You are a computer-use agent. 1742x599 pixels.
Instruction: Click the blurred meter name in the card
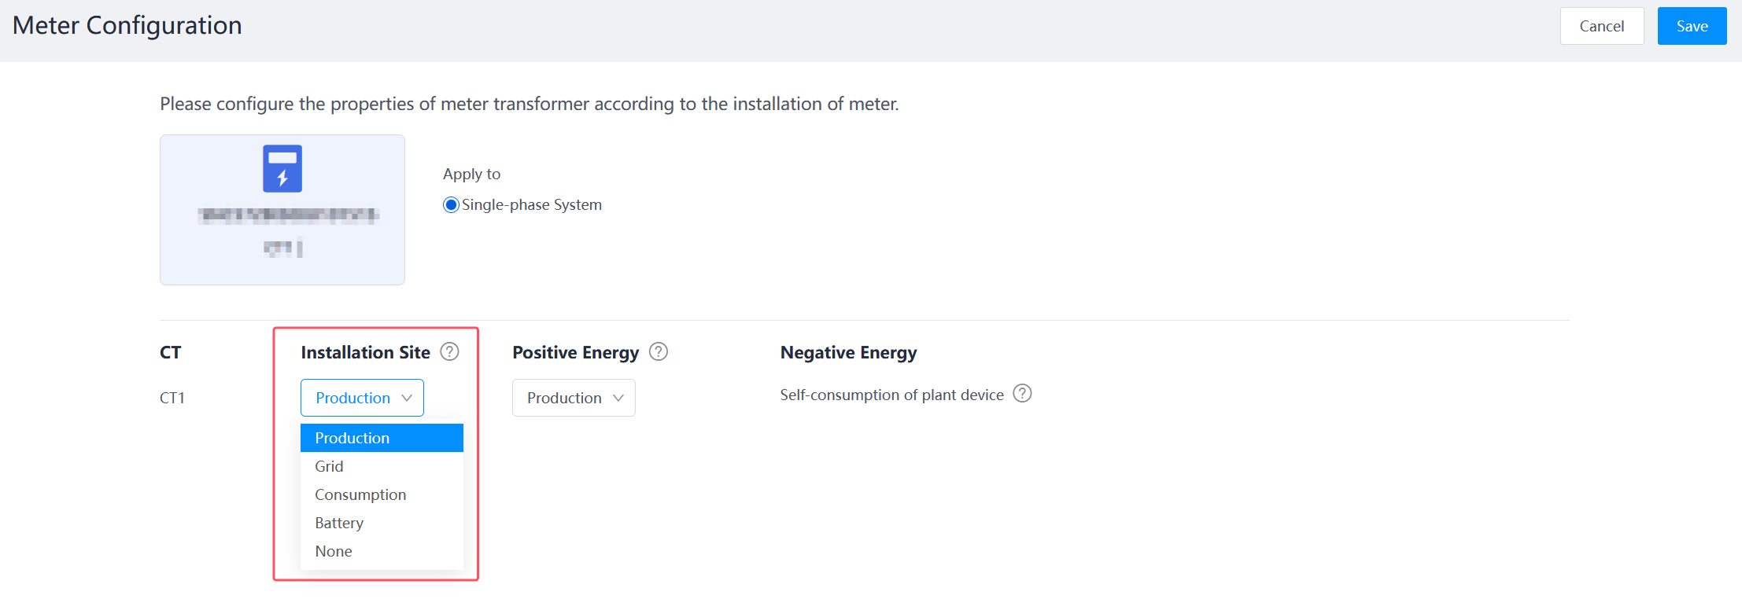288,215
